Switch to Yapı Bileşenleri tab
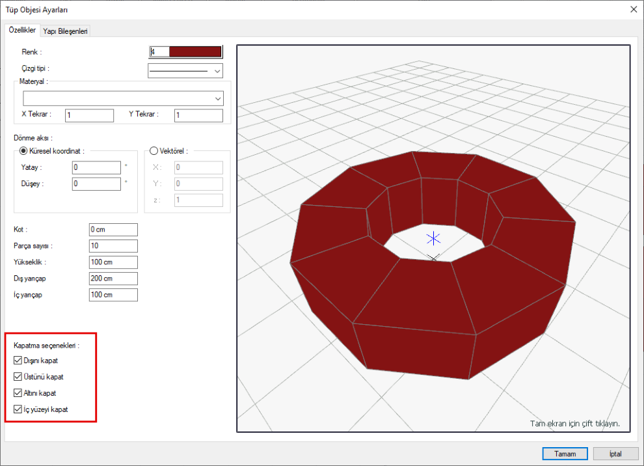644x466 pixels. point(65,31)
